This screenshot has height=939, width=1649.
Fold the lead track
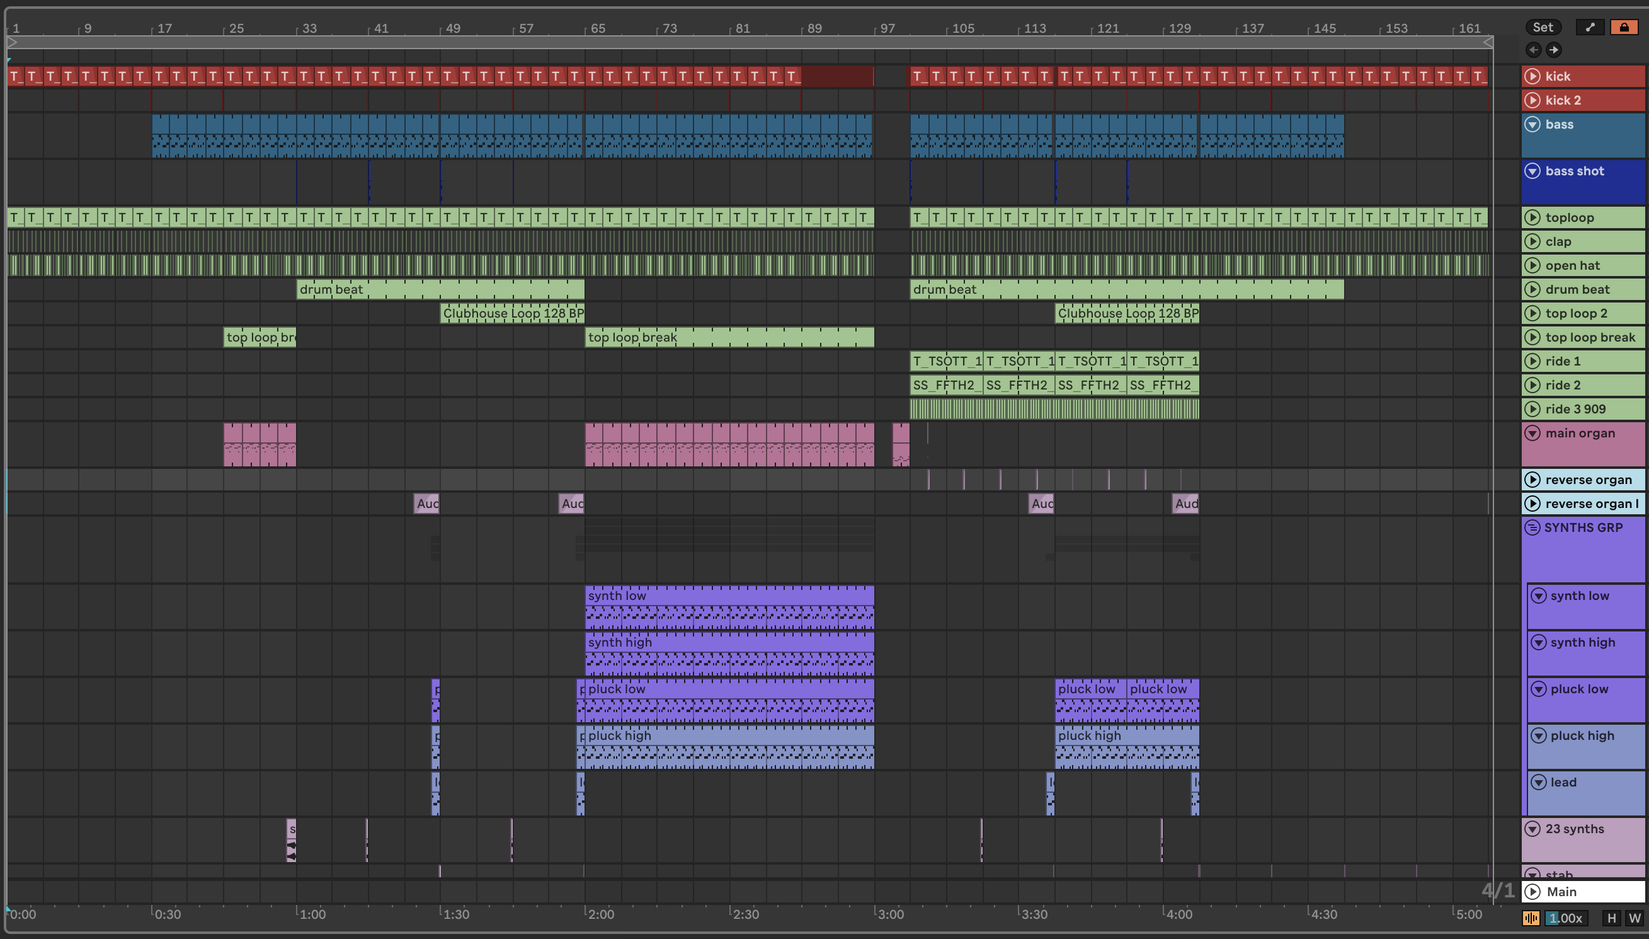click(x=1538, y=781)
